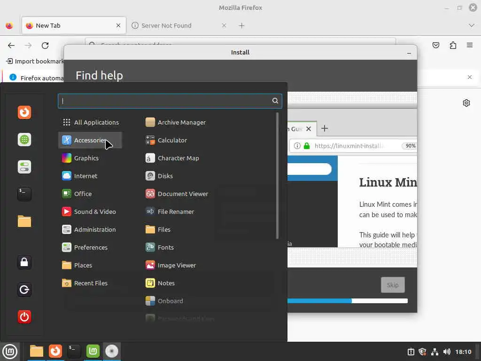Open Firefox Pocket save icon
This screenshot has width=481, height=361.
click(x=435, y=46)
